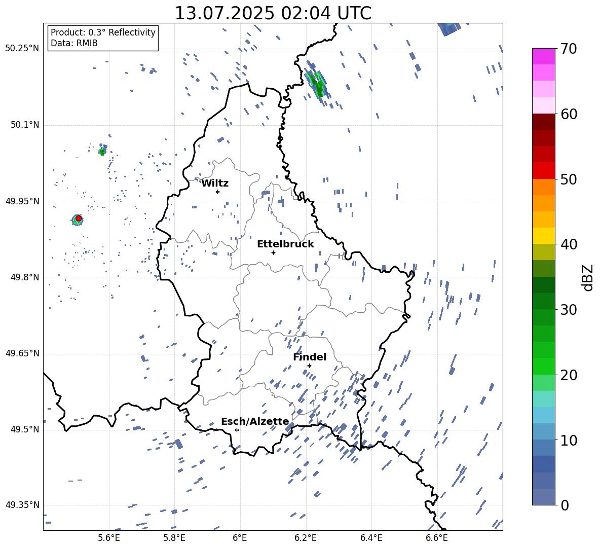
Task: Click the bright green 20 dBZ swatch
Action: pyautogui.click(x=543, y=366)
